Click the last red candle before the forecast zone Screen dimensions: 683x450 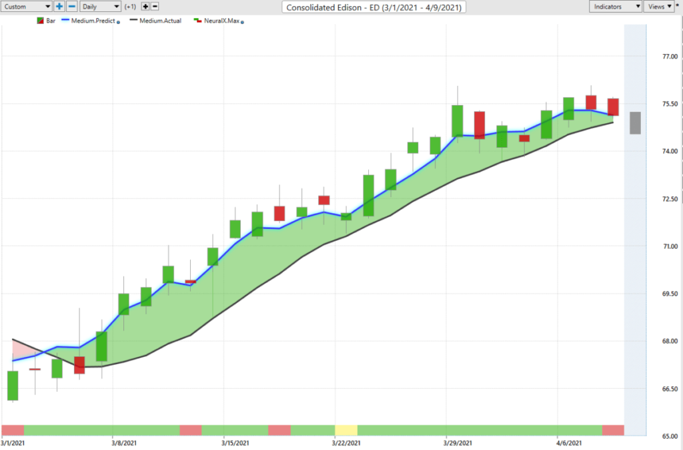coord(614,107)
